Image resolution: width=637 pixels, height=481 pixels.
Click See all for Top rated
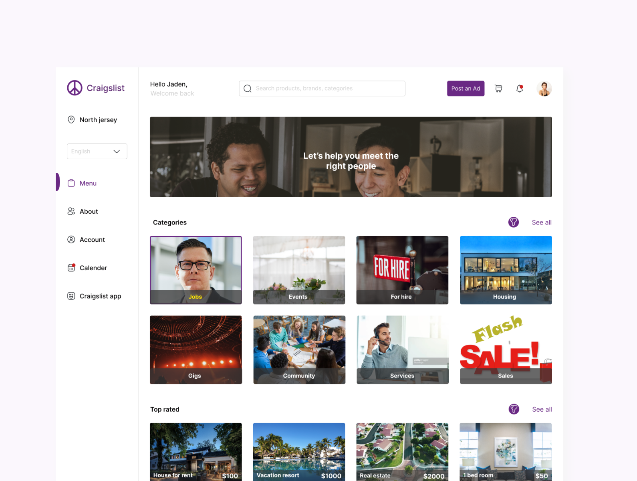tap(542, 409)
